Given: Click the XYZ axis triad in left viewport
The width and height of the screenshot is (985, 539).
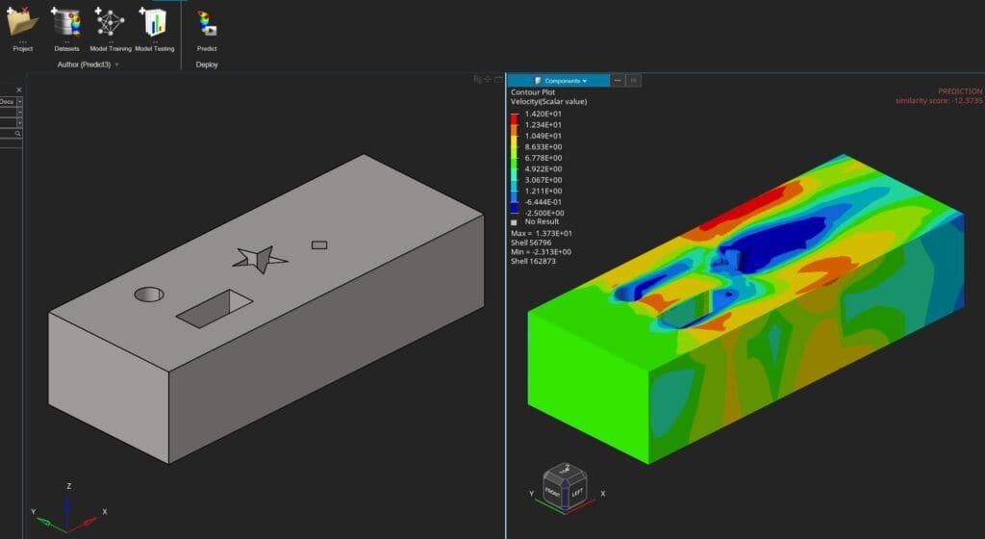Looking at the screenshot, I should click(x=68, y=509).
